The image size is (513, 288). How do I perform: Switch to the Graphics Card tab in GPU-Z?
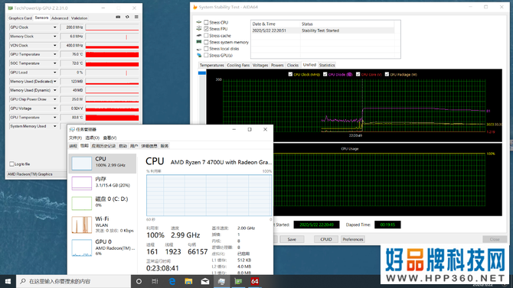click(x=20, y=18)
